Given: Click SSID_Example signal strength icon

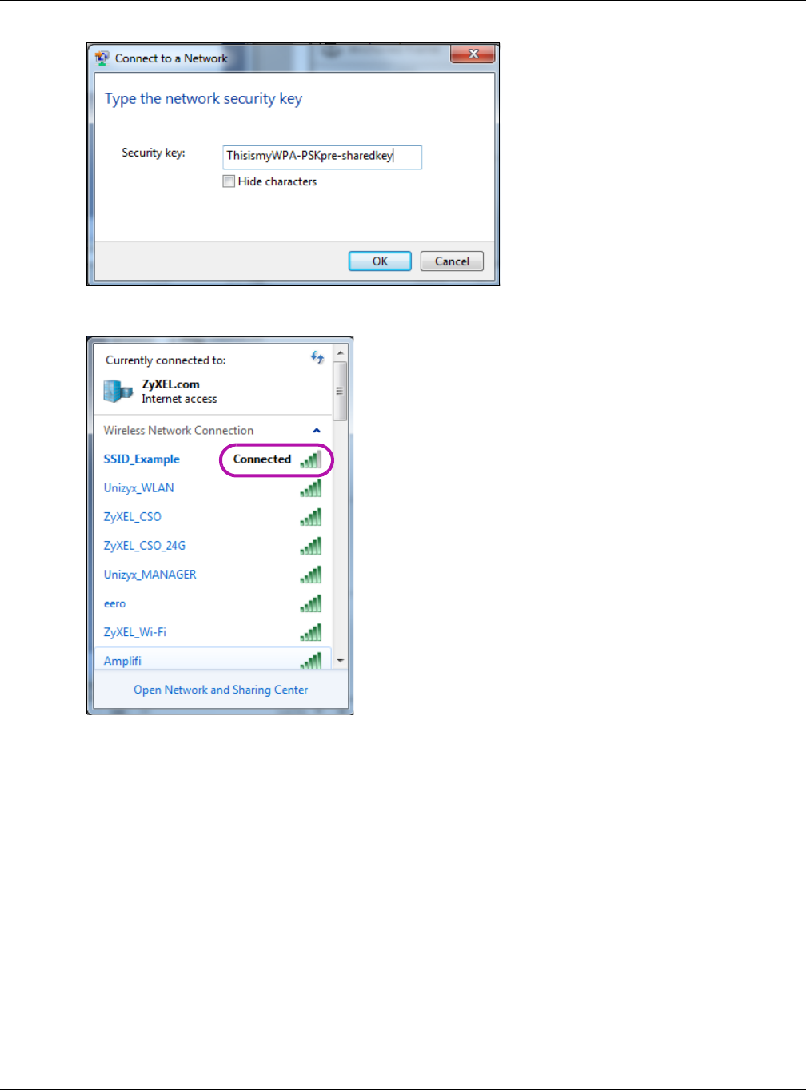Looking at the screenshot, I should pyautogui.click(x=311, y=459).
